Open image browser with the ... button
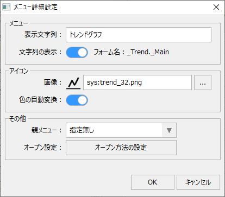The image size is (225, 197). (x=203, y=82)
